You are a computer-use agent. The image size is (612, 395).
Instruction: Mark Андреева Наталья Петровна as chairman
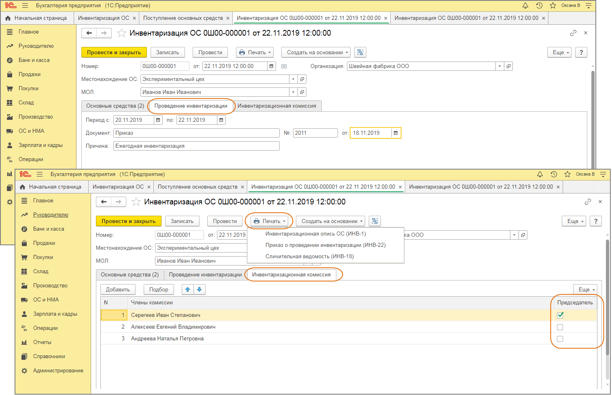(x=560, y=339)
